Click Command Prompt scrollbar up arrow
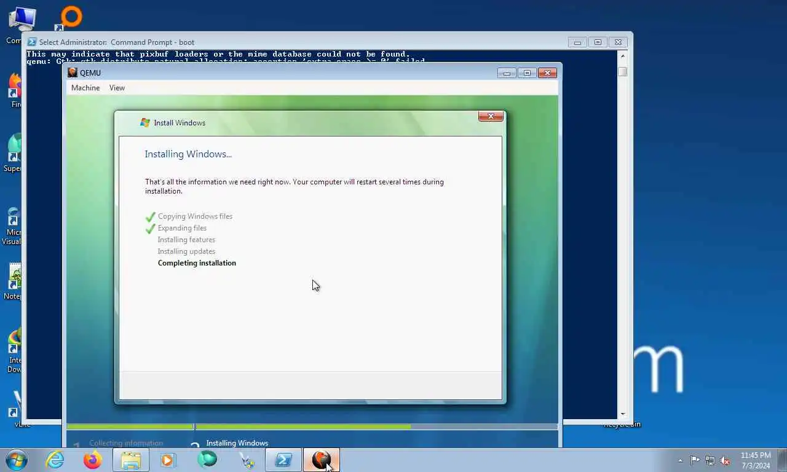Viewport: 787px width, 472px height. [622, 56]
